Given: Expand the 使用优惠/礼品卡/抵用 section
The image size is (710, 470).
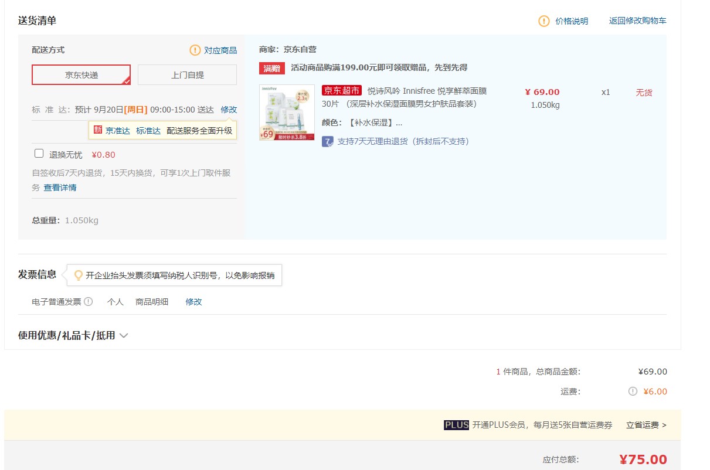Looking at the screenshot, I should (73, 336).
